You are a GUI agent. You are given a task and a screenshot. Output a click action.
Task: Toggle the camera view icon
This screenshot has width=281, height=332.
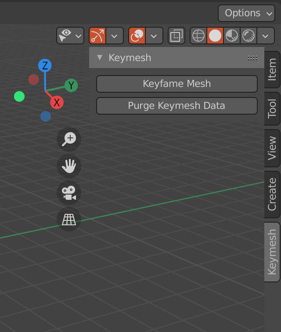(x=69, y=193)
